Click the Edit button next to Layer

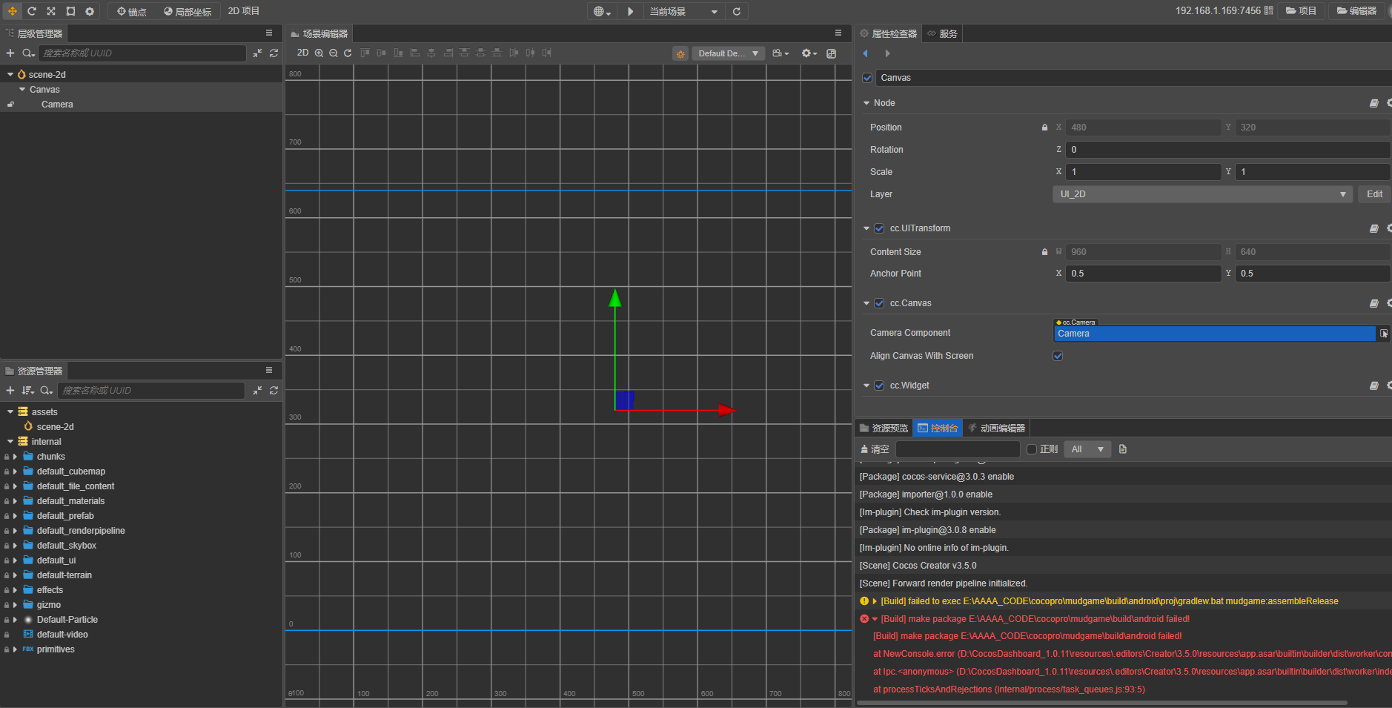click(1374, 194)
